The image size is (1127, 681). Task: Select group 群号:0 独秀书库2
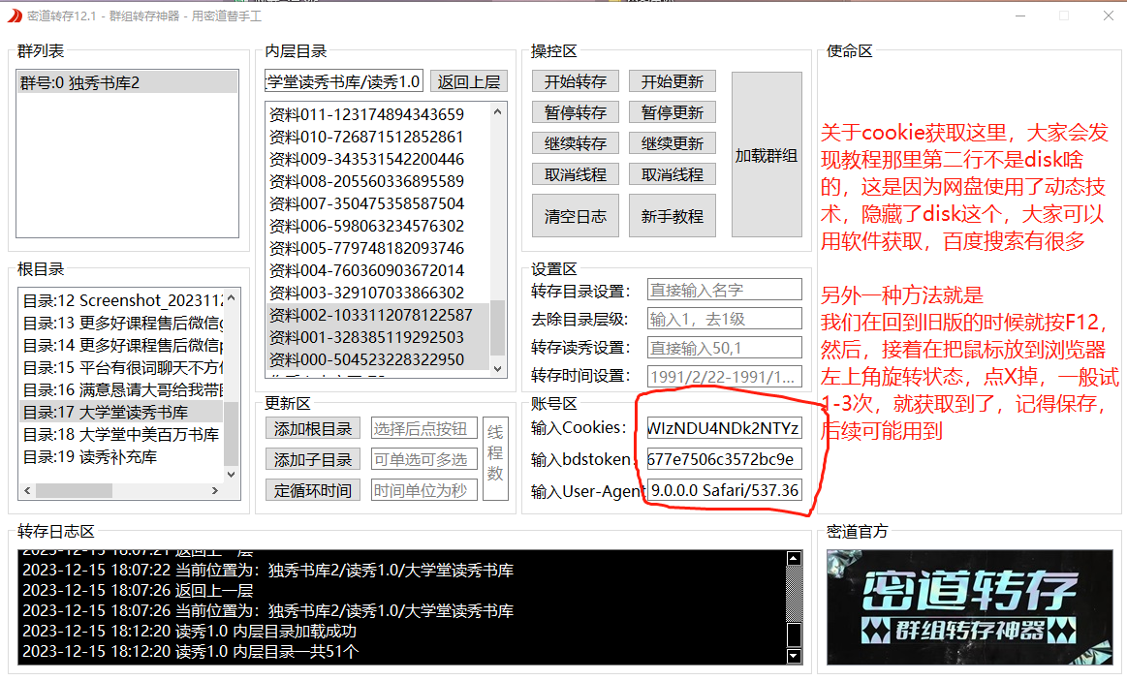(x=127, y=82)
